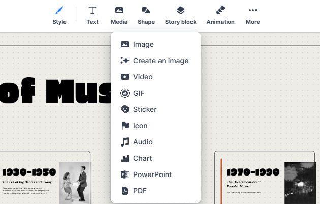Open the Animation tool
Viewport: 320px width, 204px height.
(220, 15)
